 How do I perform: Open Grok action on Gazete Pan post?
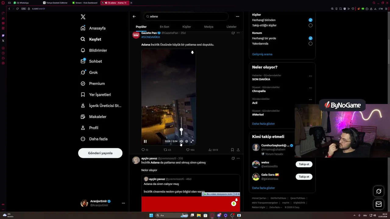233,33
